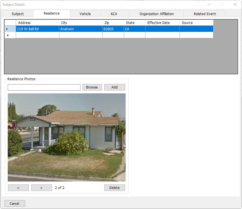The height and width of the screenshot is (209, 242).
Task: Click the house photo preview
Action: [x=66, y=137]
